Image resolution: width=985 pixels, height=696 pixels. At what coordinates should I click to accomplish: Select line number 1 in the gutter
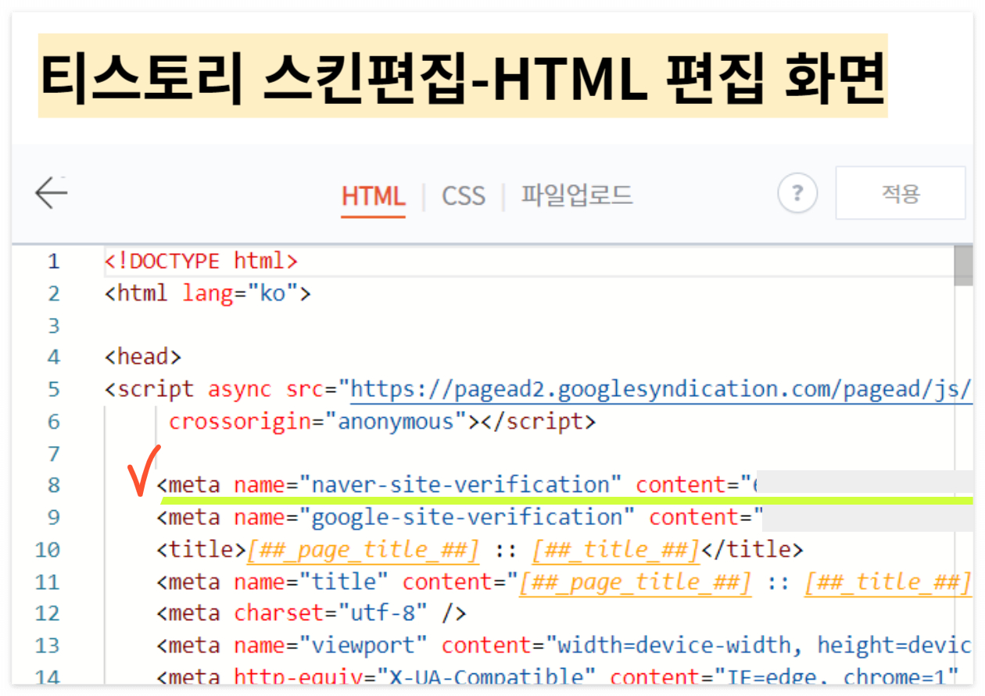pos(53,261)
